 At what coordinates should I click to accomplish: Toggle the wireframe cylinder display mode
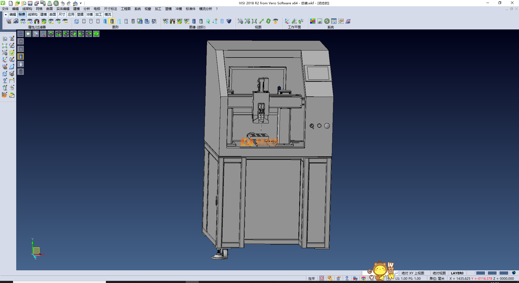[84, 21]
